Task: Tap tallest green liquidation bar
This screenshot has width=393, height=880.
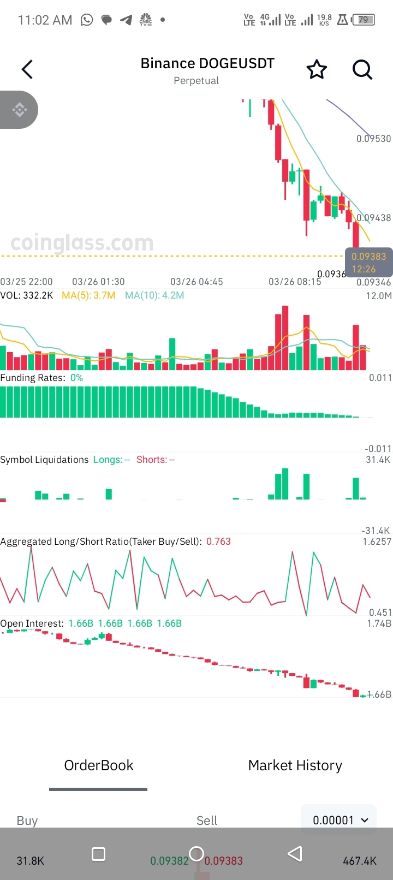Action: (285, 484)
